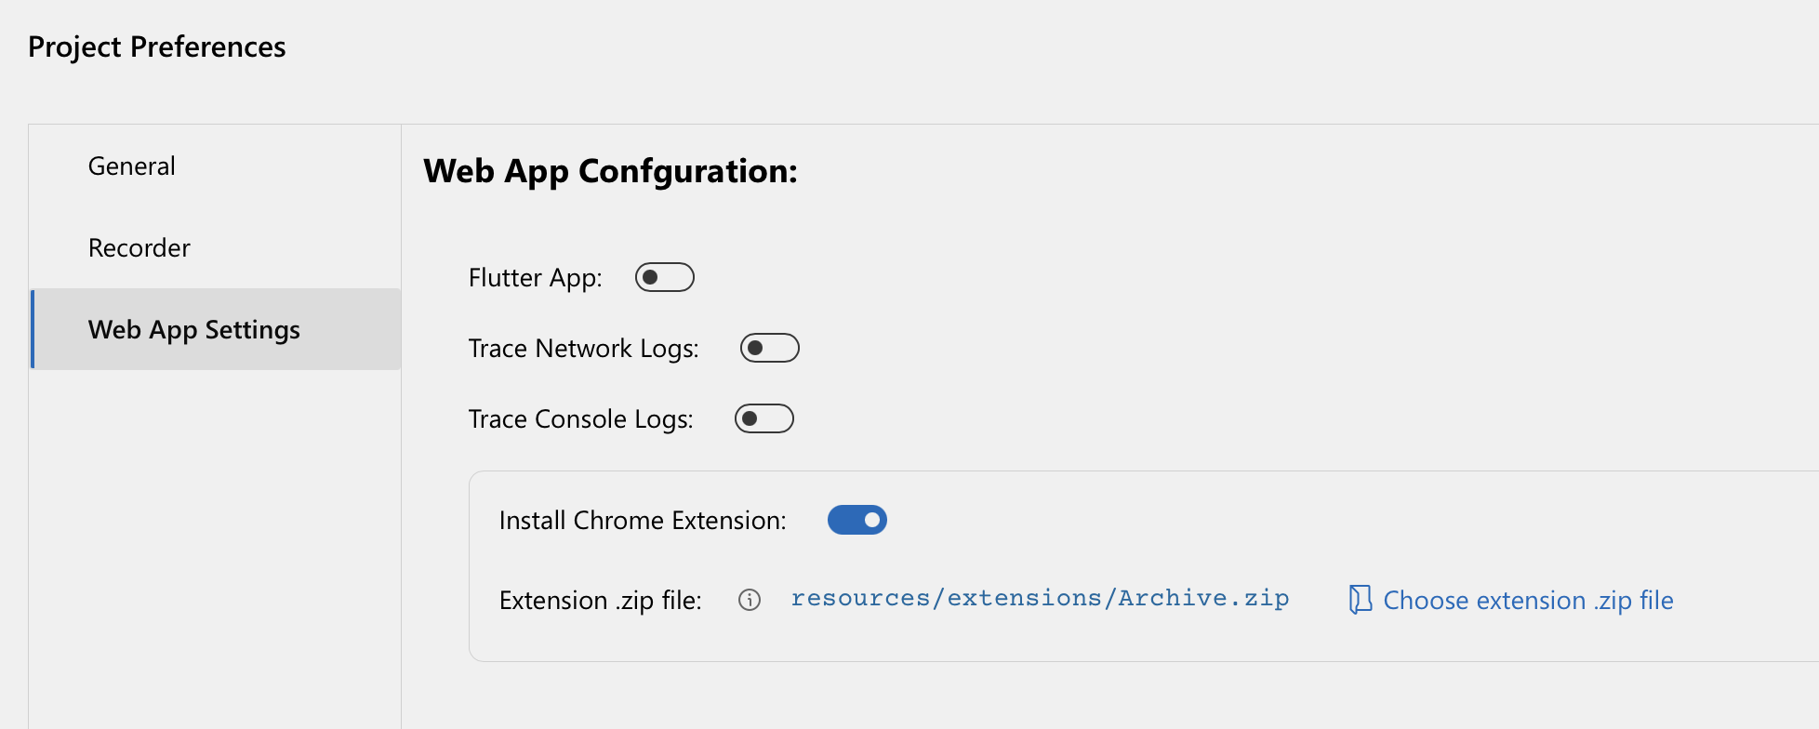Click the Trace Network Logs label
Screen dimensions: 1819x729
click(x=584, y=349)
